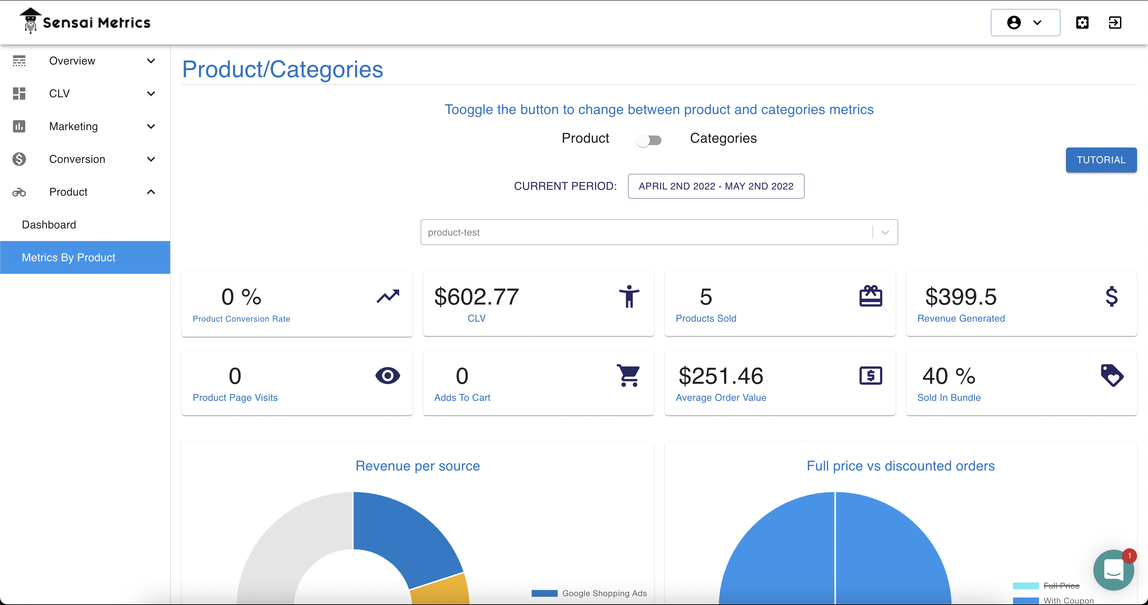Click the Products Sold gift card icon
Screen dimensions: 1148x605
870,296
